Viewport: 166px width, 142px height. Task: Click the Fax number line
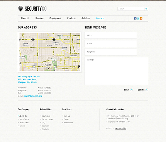pos(34,93)
